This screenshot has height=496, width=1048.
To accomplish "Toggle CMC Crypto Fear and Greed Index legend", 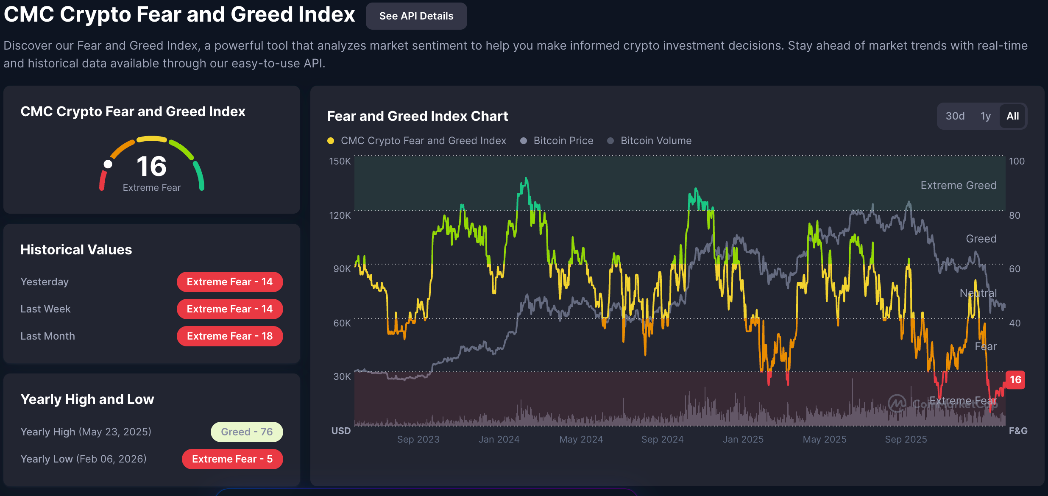I will coord(423,141).
